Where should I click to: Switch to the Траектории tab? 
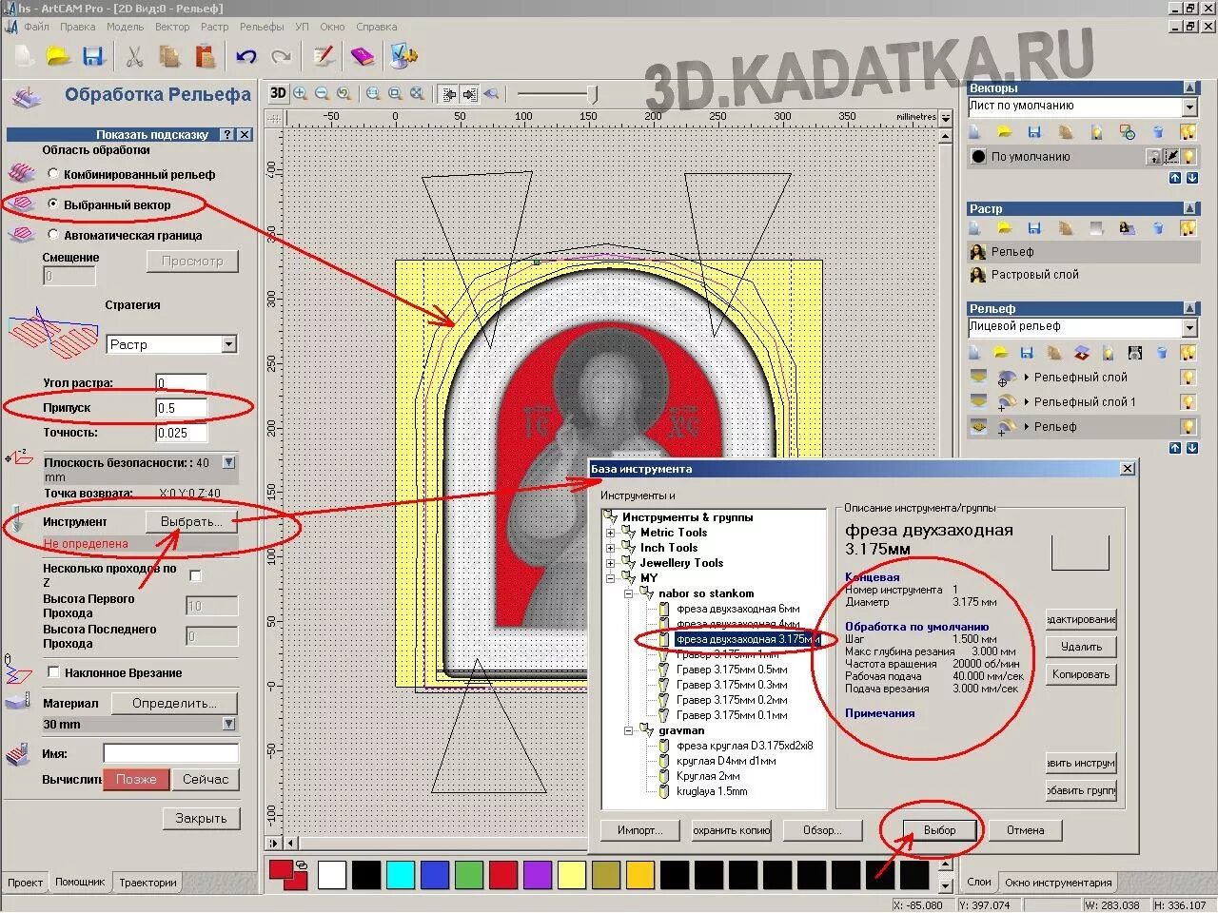point(147,883)
